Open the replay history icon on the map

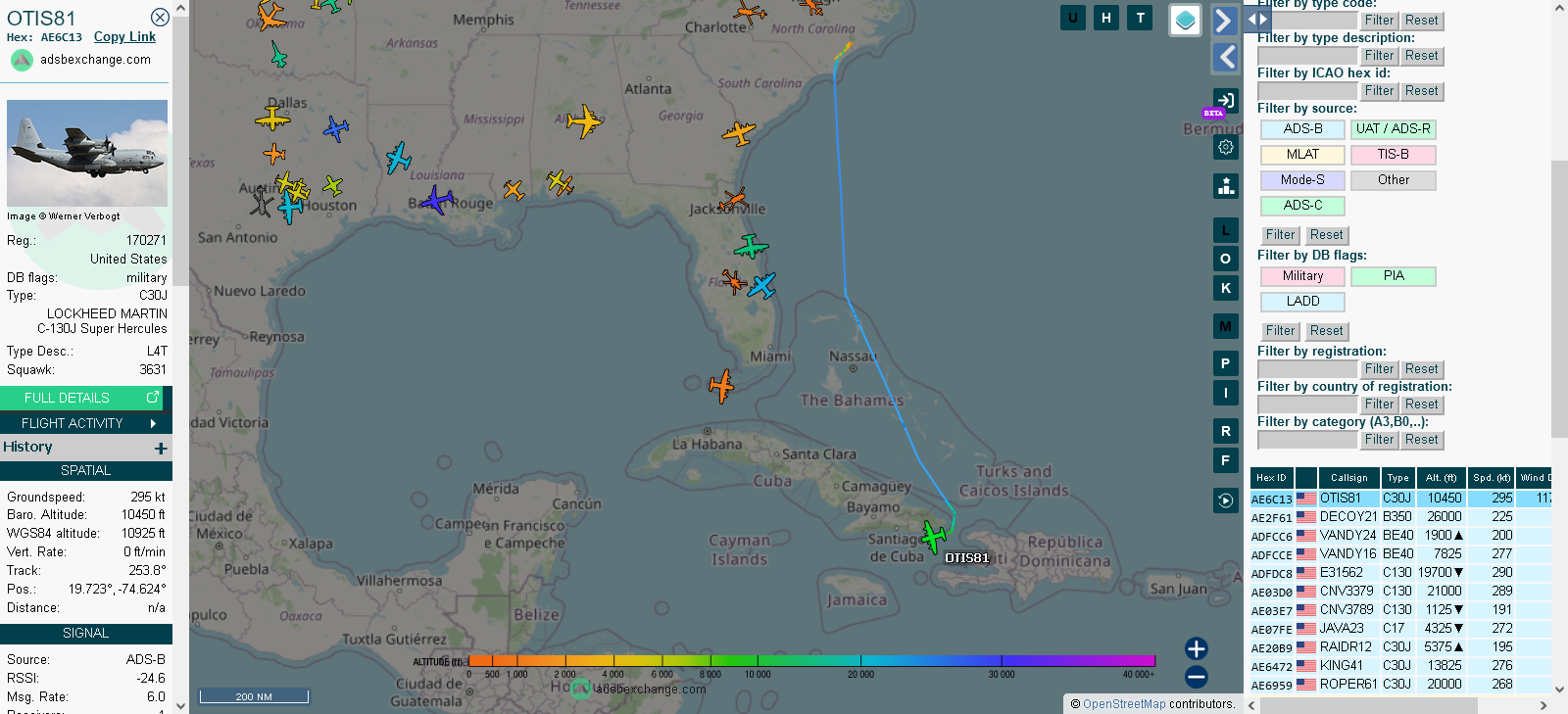coord(1226,500)
